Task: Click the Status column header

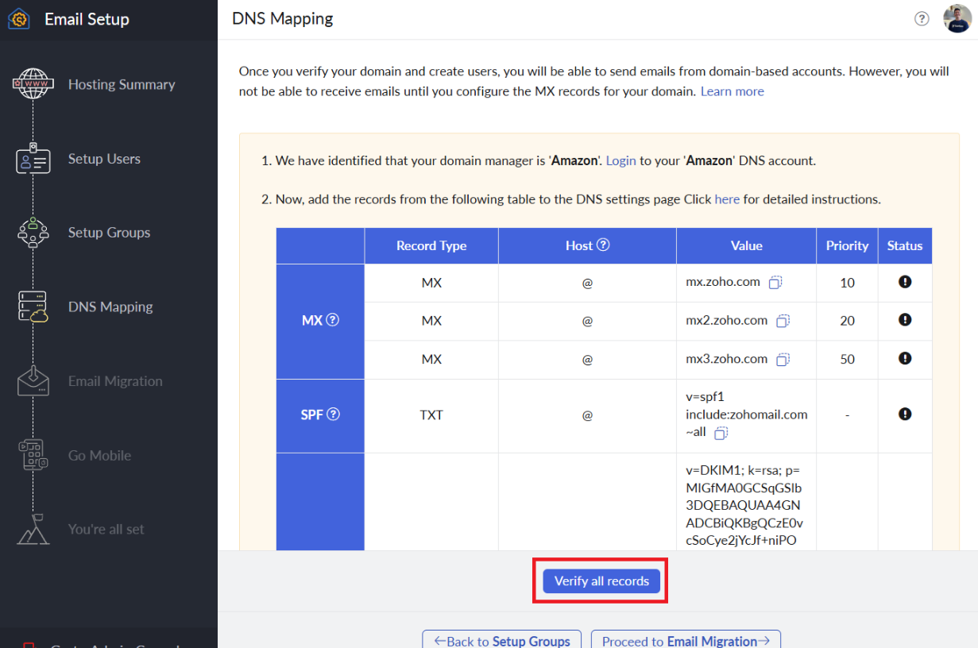Action: click(x=905, y=245)
